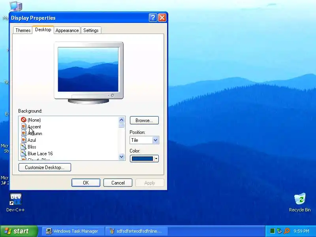Click the orange magnifier tray icon

click(287, 231)
